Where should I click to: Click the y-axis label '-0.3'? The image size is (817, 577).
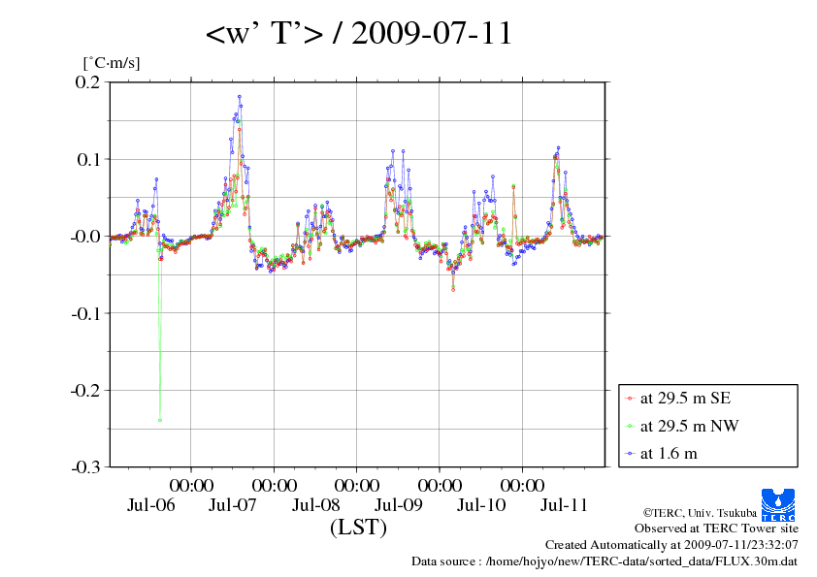85,467
